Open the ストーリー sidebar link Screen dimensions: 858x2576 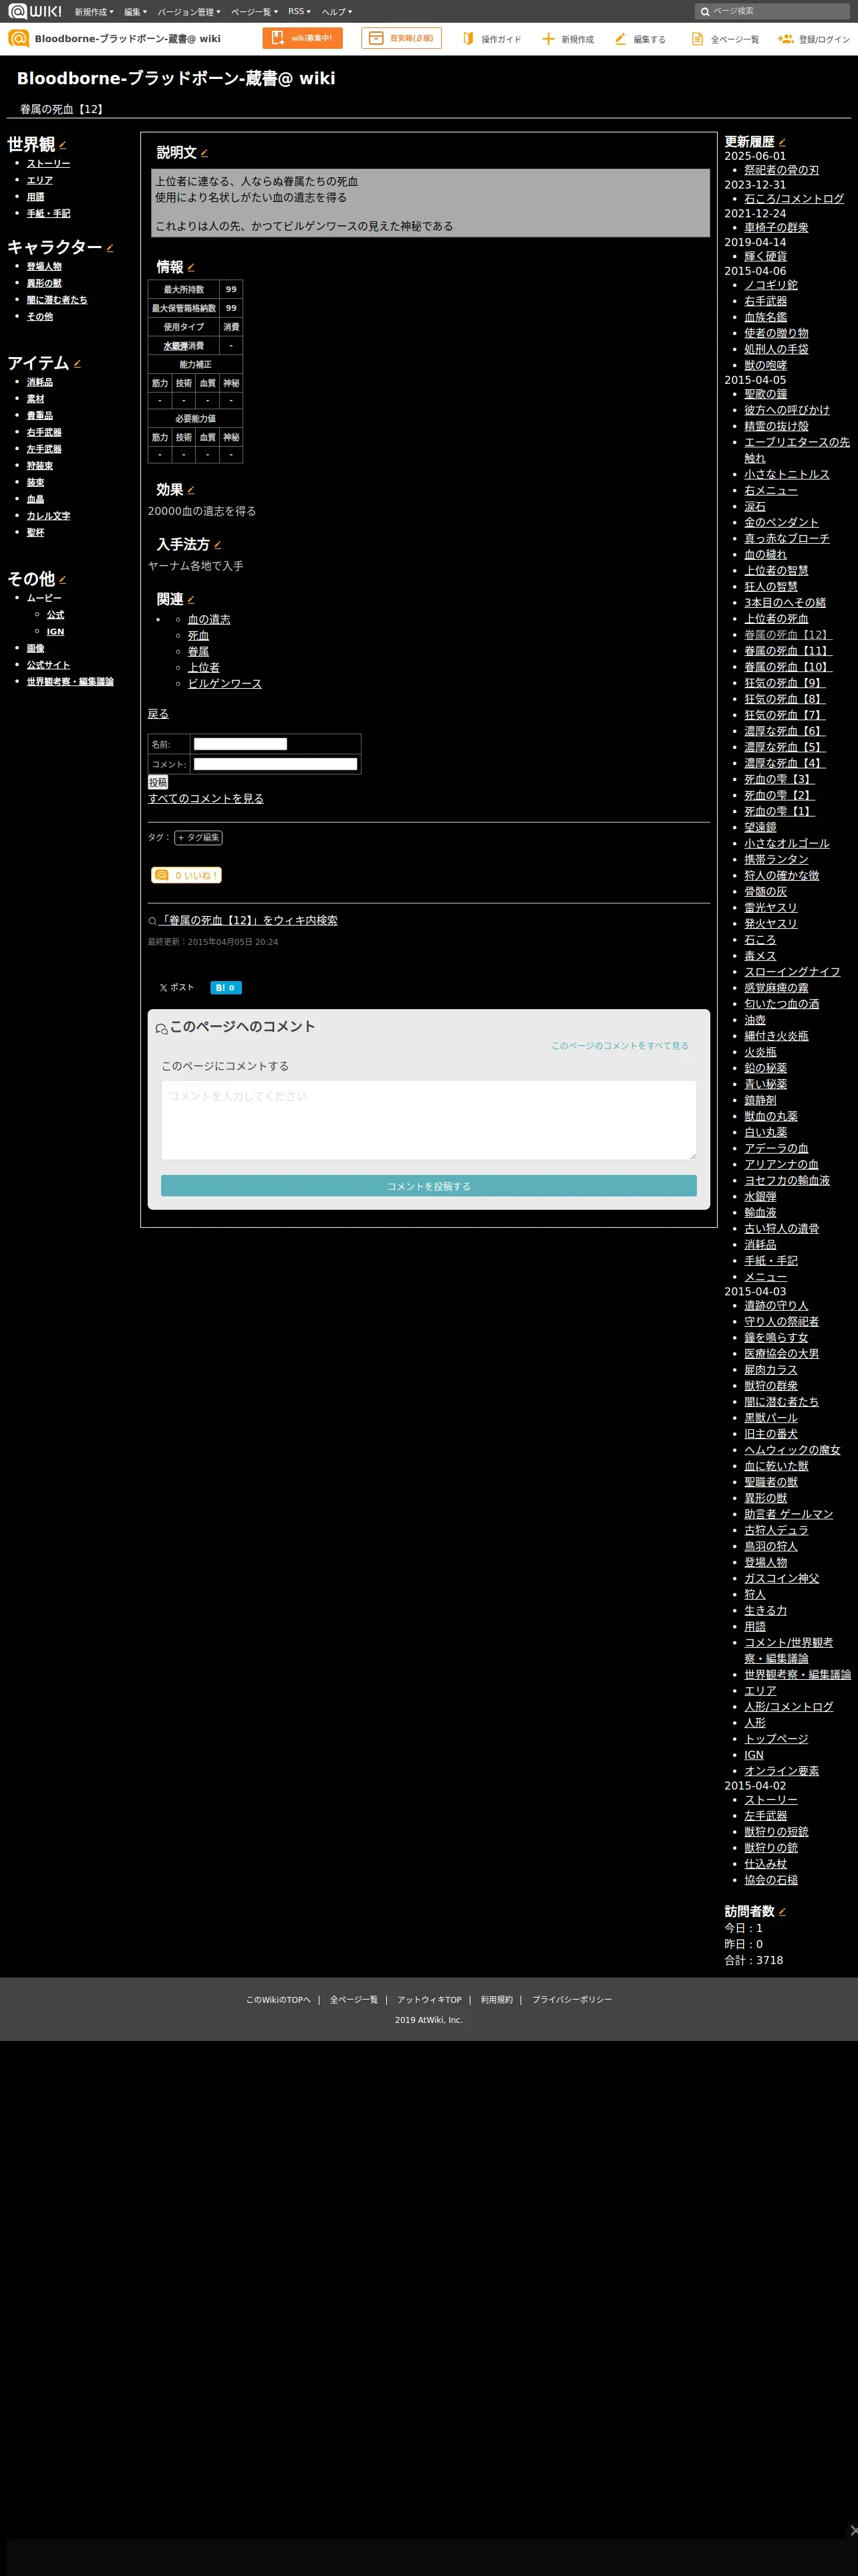coord(48,163)
